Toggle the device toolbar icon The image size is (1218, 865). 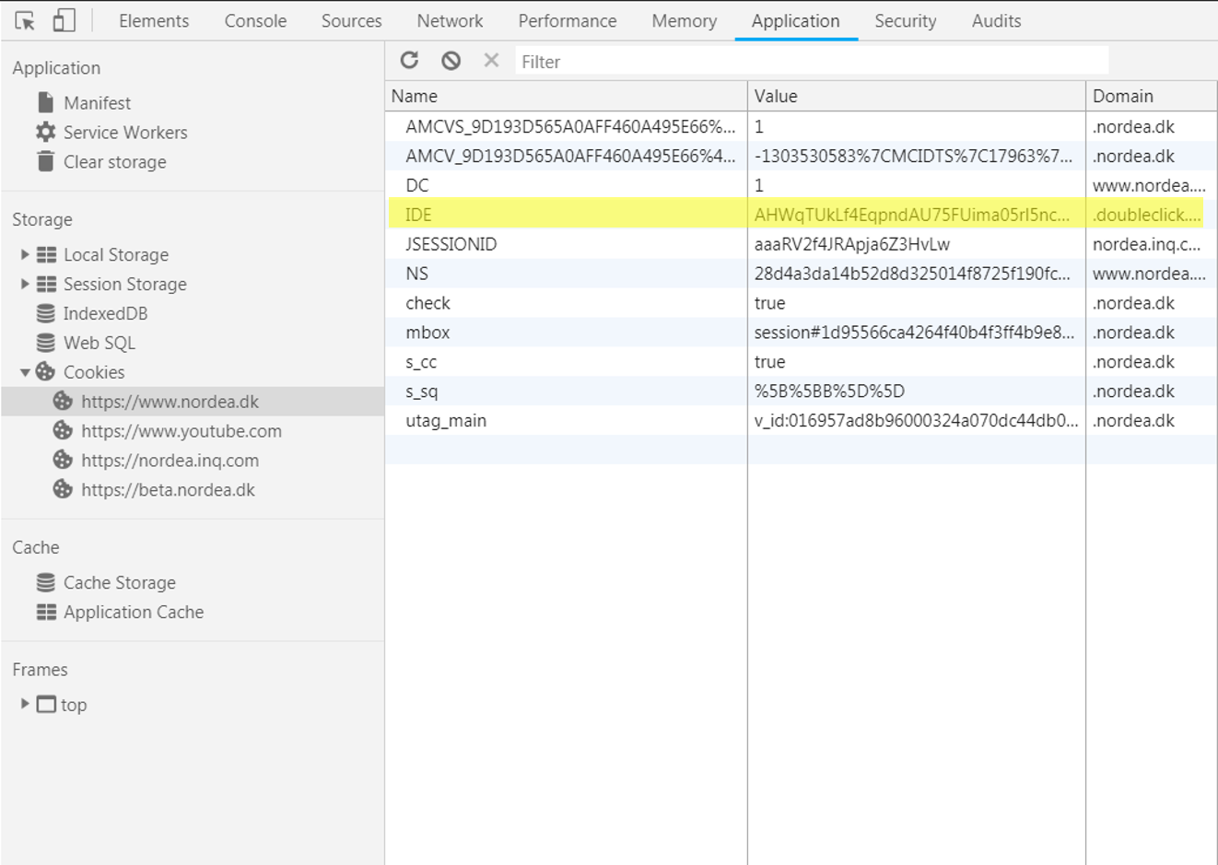coord(64,20)
